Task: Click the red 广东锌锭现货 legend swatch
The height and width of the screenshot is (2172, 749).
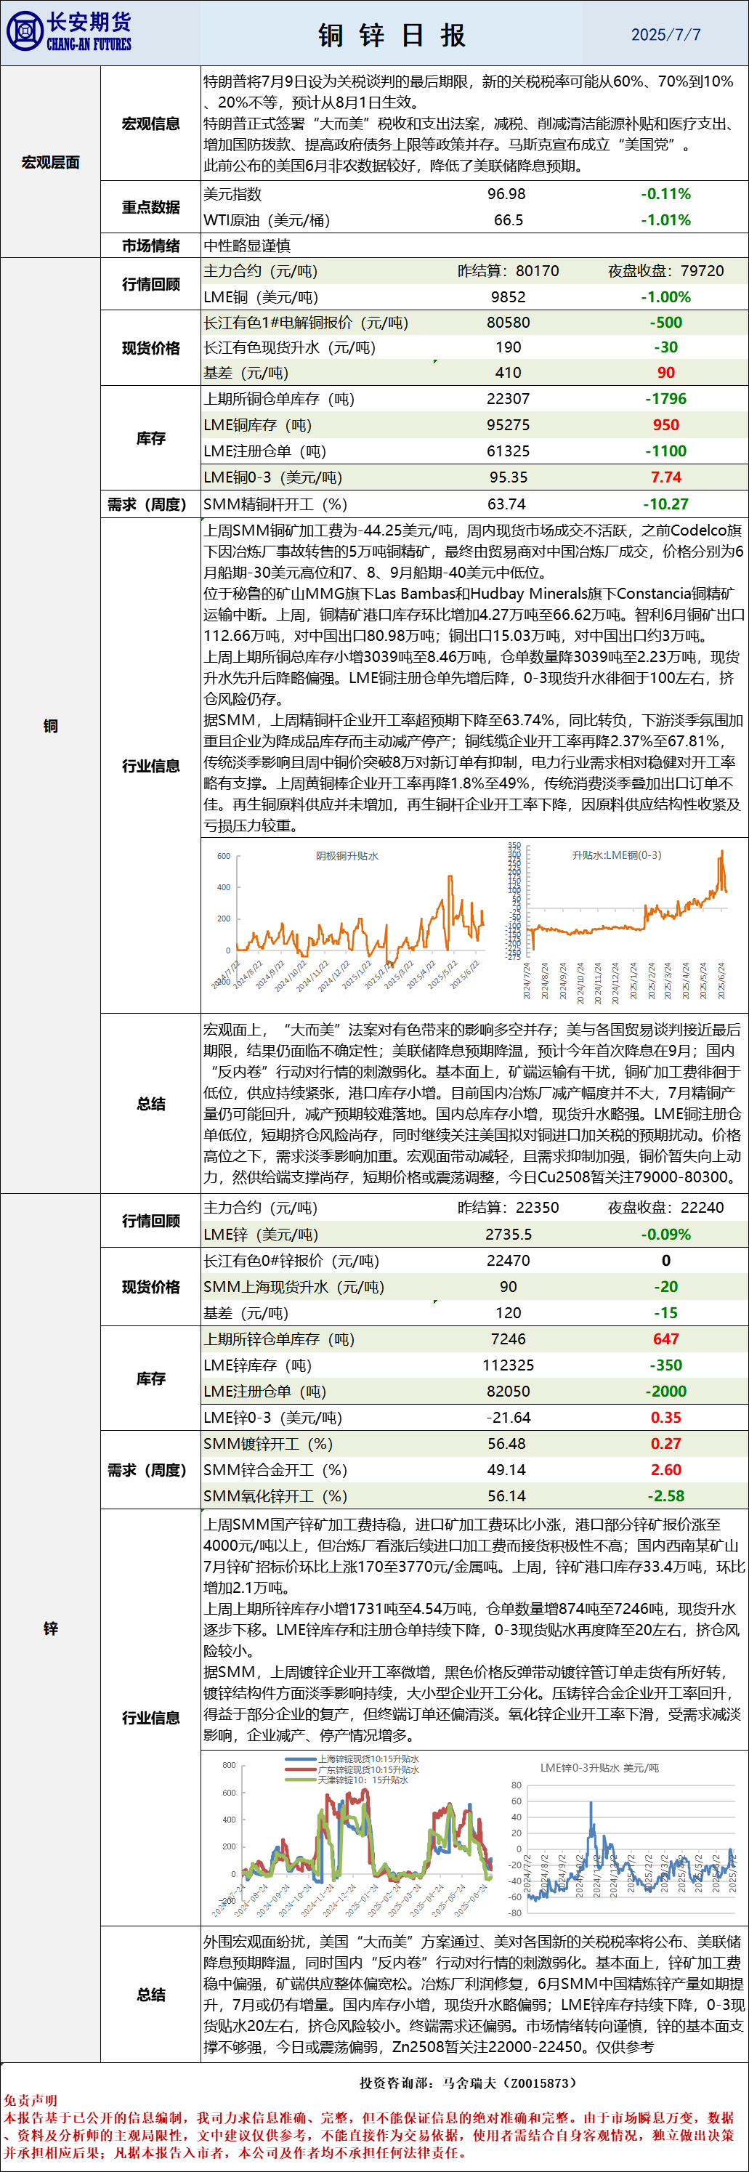Action: [x=301, y=1770]
